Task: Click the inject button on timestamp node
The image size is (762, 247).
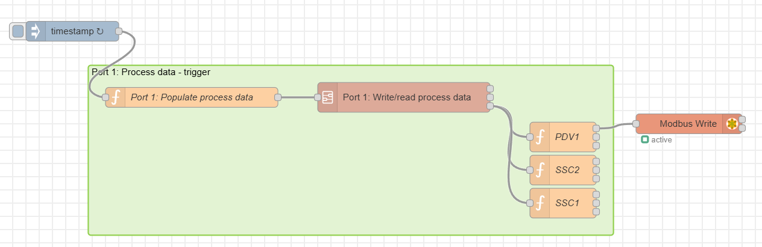Action: click(x=18, y=31)
